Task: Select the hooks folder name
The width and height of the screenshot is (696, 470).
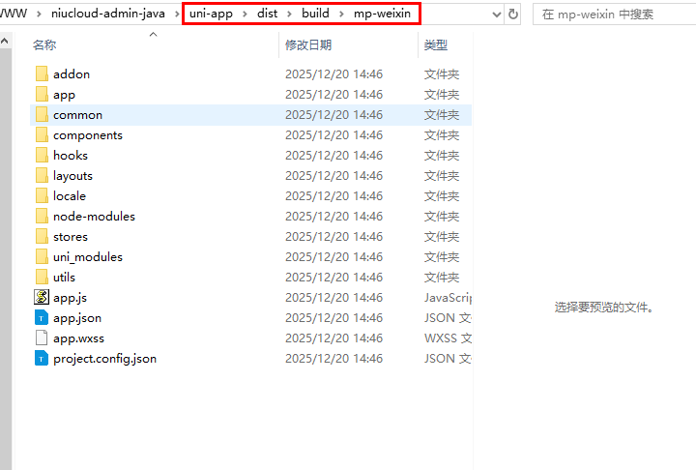Action: (71, 156)
